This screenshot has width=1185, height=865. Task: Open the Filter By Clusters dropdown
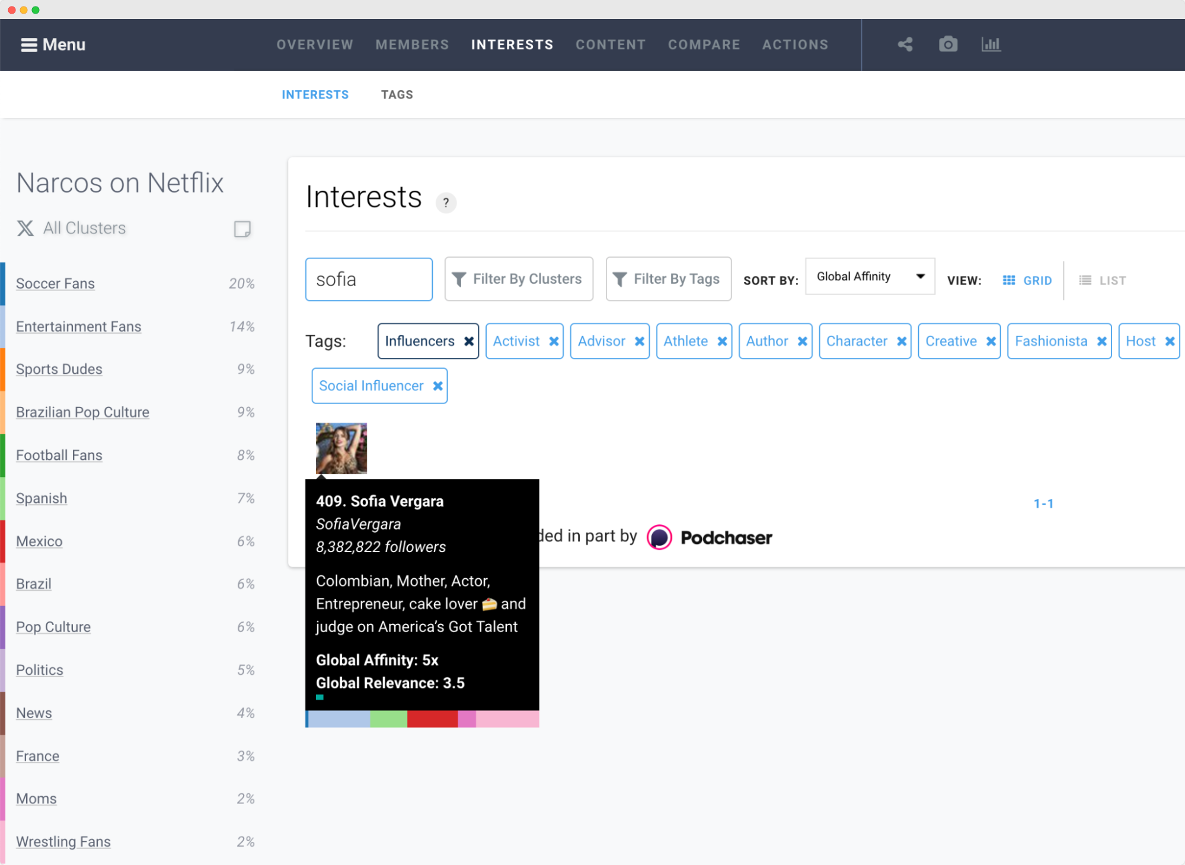pyautogui.click(x=519, y=279)
